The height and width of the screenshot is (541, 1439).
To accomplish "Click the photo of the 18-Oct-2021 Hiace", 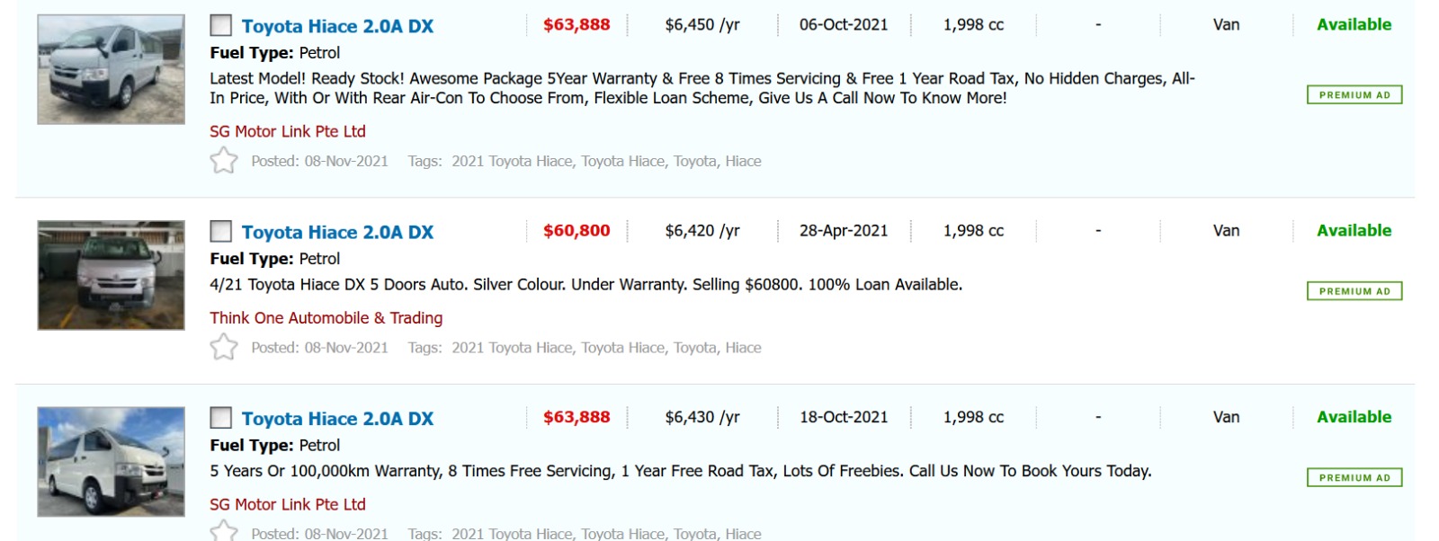I will pos(111,462).
